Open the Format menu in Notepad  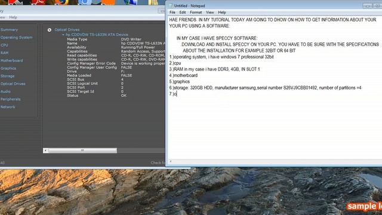196,12
